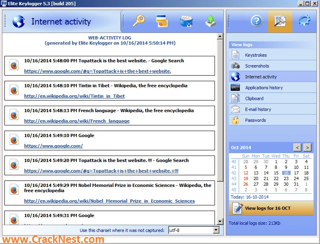Image resolution: width=320 pixels, height=244 pixels.
Task: Click the app icon in title bar
Action: pyautogui.click(x=4, y=4)
